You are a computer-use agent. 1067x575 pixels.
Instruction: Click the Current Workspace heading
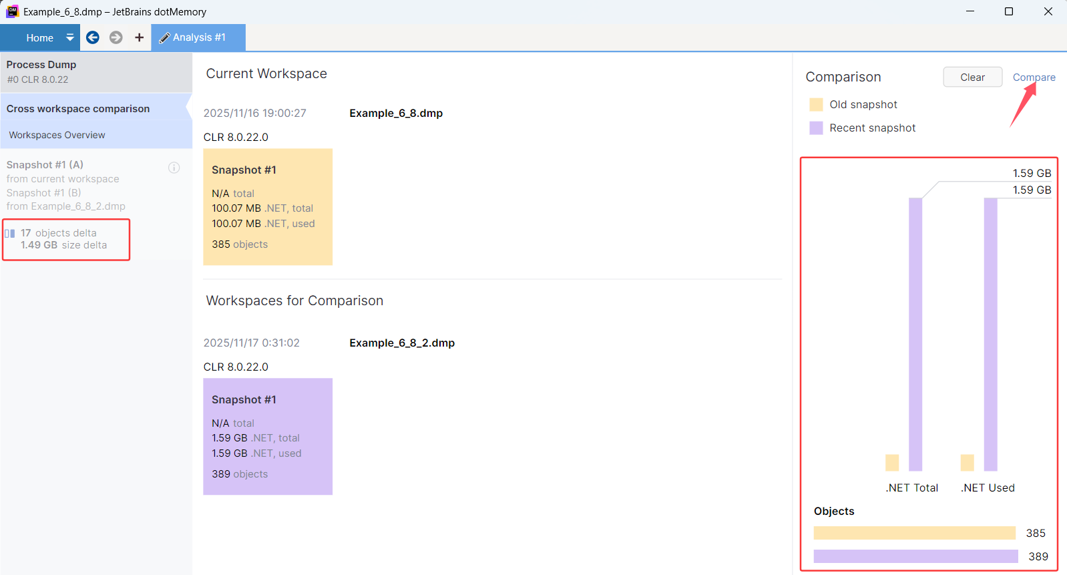[266, 73]
